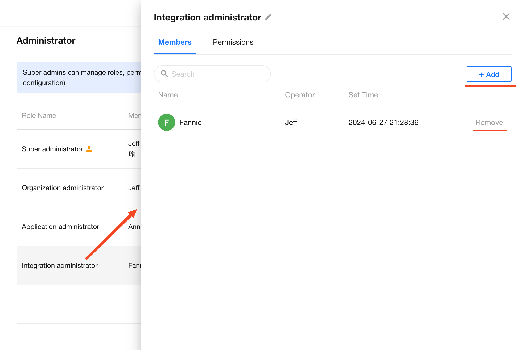Screen dimensions: 519x350
Task: Focus the member Search field
Action: click(218, 74)
